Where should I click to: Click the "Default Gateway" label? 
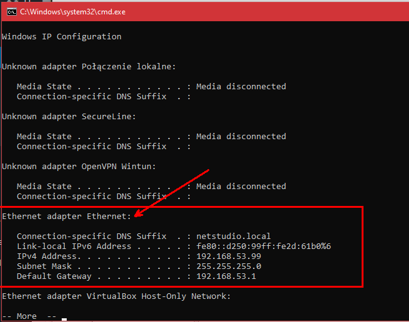[54, 276]
